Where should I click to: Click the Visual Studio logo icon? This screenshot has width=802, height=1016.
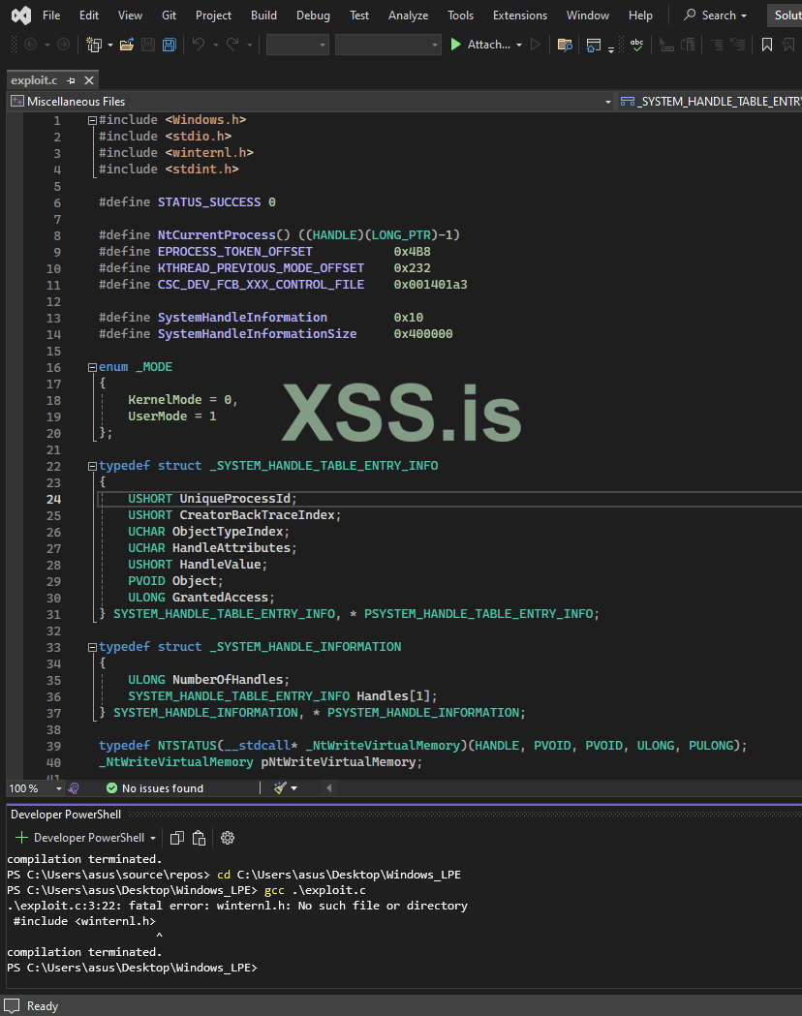(x=20, y=15)
